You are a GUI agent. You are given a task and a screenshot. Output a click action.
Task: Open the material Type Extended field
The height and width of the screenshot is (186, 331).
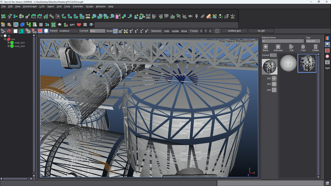(313, 41)
